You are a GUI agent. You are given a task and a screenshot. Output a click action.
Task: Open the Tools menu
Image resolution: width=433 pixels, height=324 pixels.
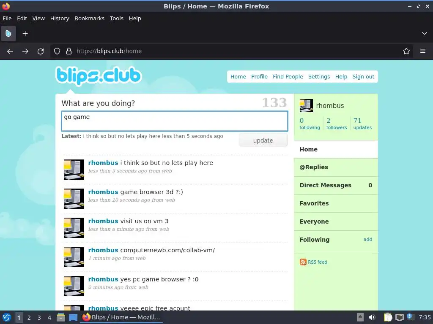pos(117,19)
